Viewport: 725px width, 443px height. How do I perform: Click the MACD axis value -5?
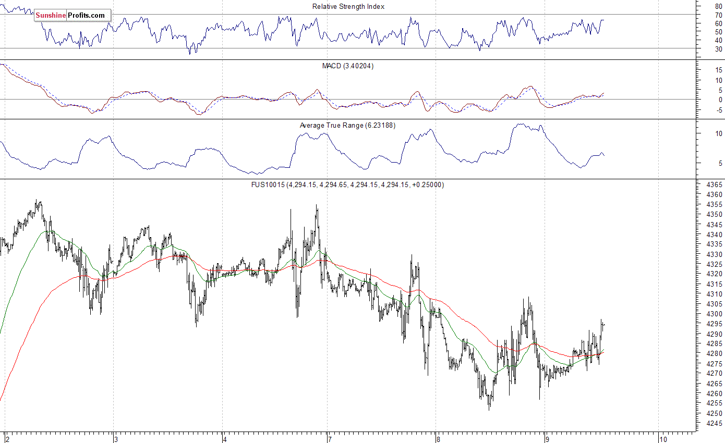click(719, 109)
